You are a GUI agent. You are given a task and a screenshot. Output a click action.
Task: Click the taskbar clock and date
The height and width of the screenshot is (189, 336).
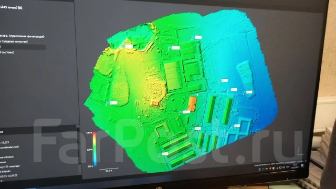tap(295, 166)
